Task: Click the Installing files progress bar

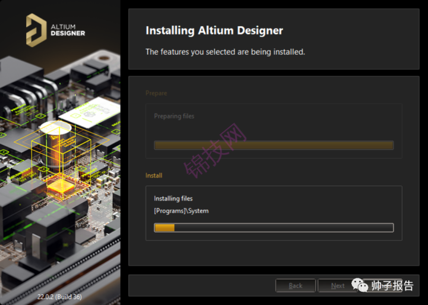Action: (274, 228)
